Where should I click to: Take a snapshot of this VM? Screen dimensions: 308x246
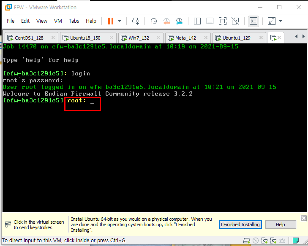[x=153, y=21]
